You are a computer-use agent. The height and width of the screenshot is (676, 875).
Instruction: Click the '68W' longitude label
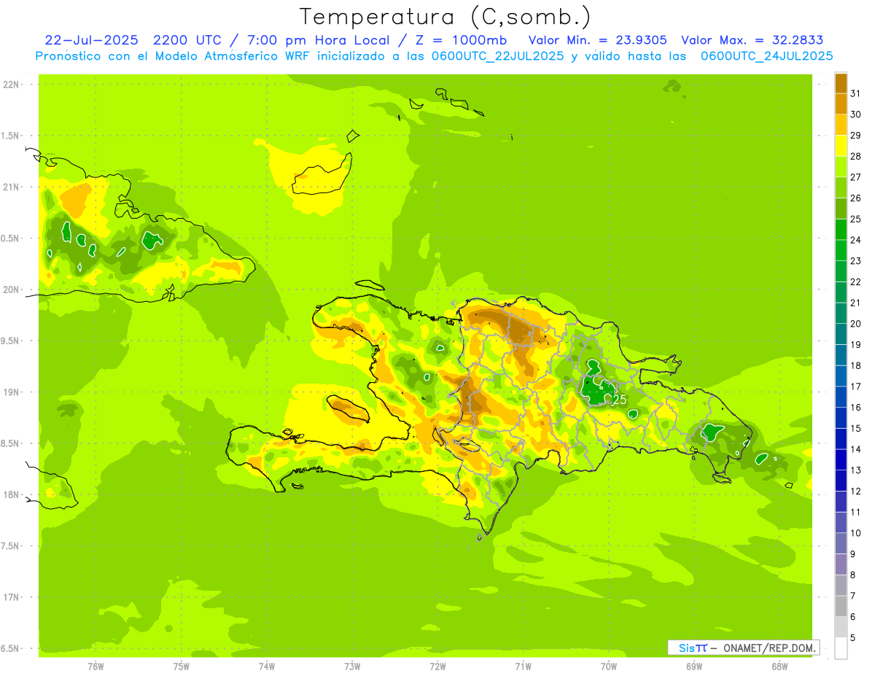[x=779, y=666]
